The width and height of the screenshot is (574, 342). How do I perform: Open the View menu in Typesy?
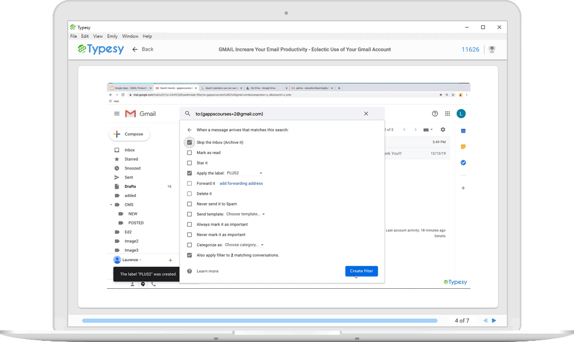(x=98, y=36)
